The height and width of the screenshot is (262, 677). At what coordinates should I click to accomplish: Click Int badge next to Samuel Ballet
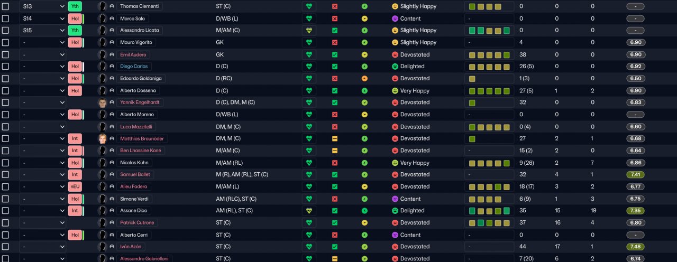75,174
